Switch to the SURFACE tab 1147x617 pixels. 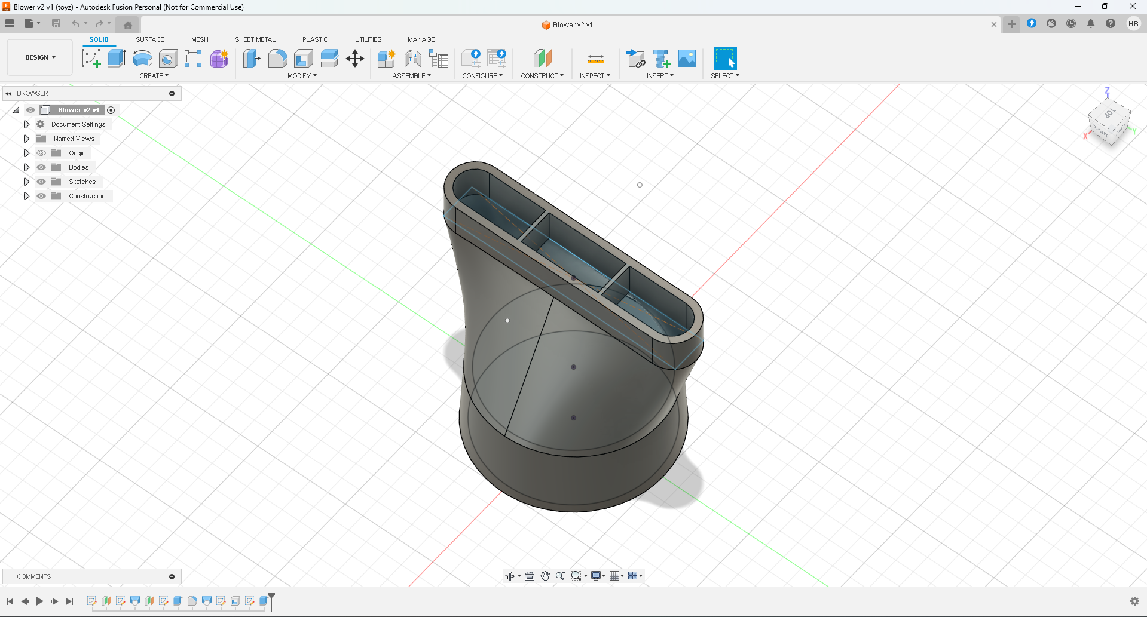pyautogui.click(x=150, y=39)
